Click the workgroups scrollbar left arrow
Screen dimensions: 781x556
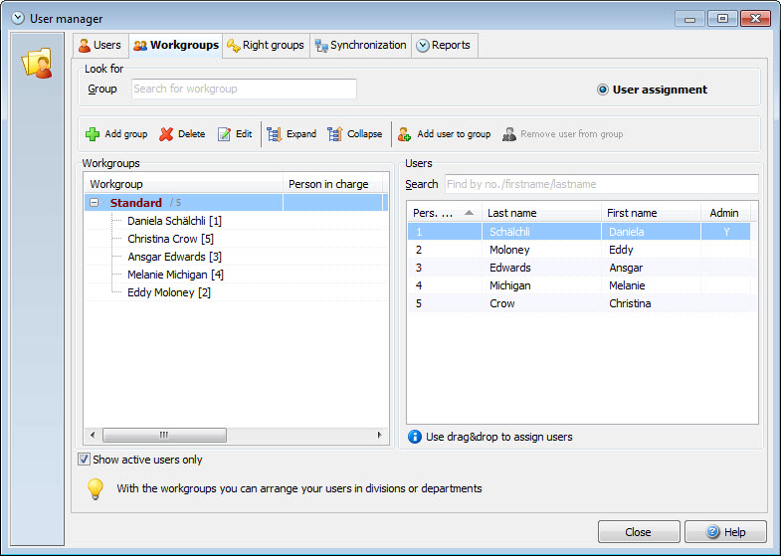tap(93, 435)
